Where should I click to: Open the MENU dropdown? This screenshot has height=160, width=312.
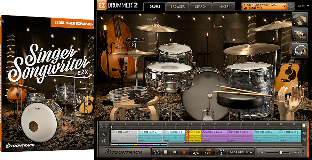pyautogui.click(x=304, y=6)
